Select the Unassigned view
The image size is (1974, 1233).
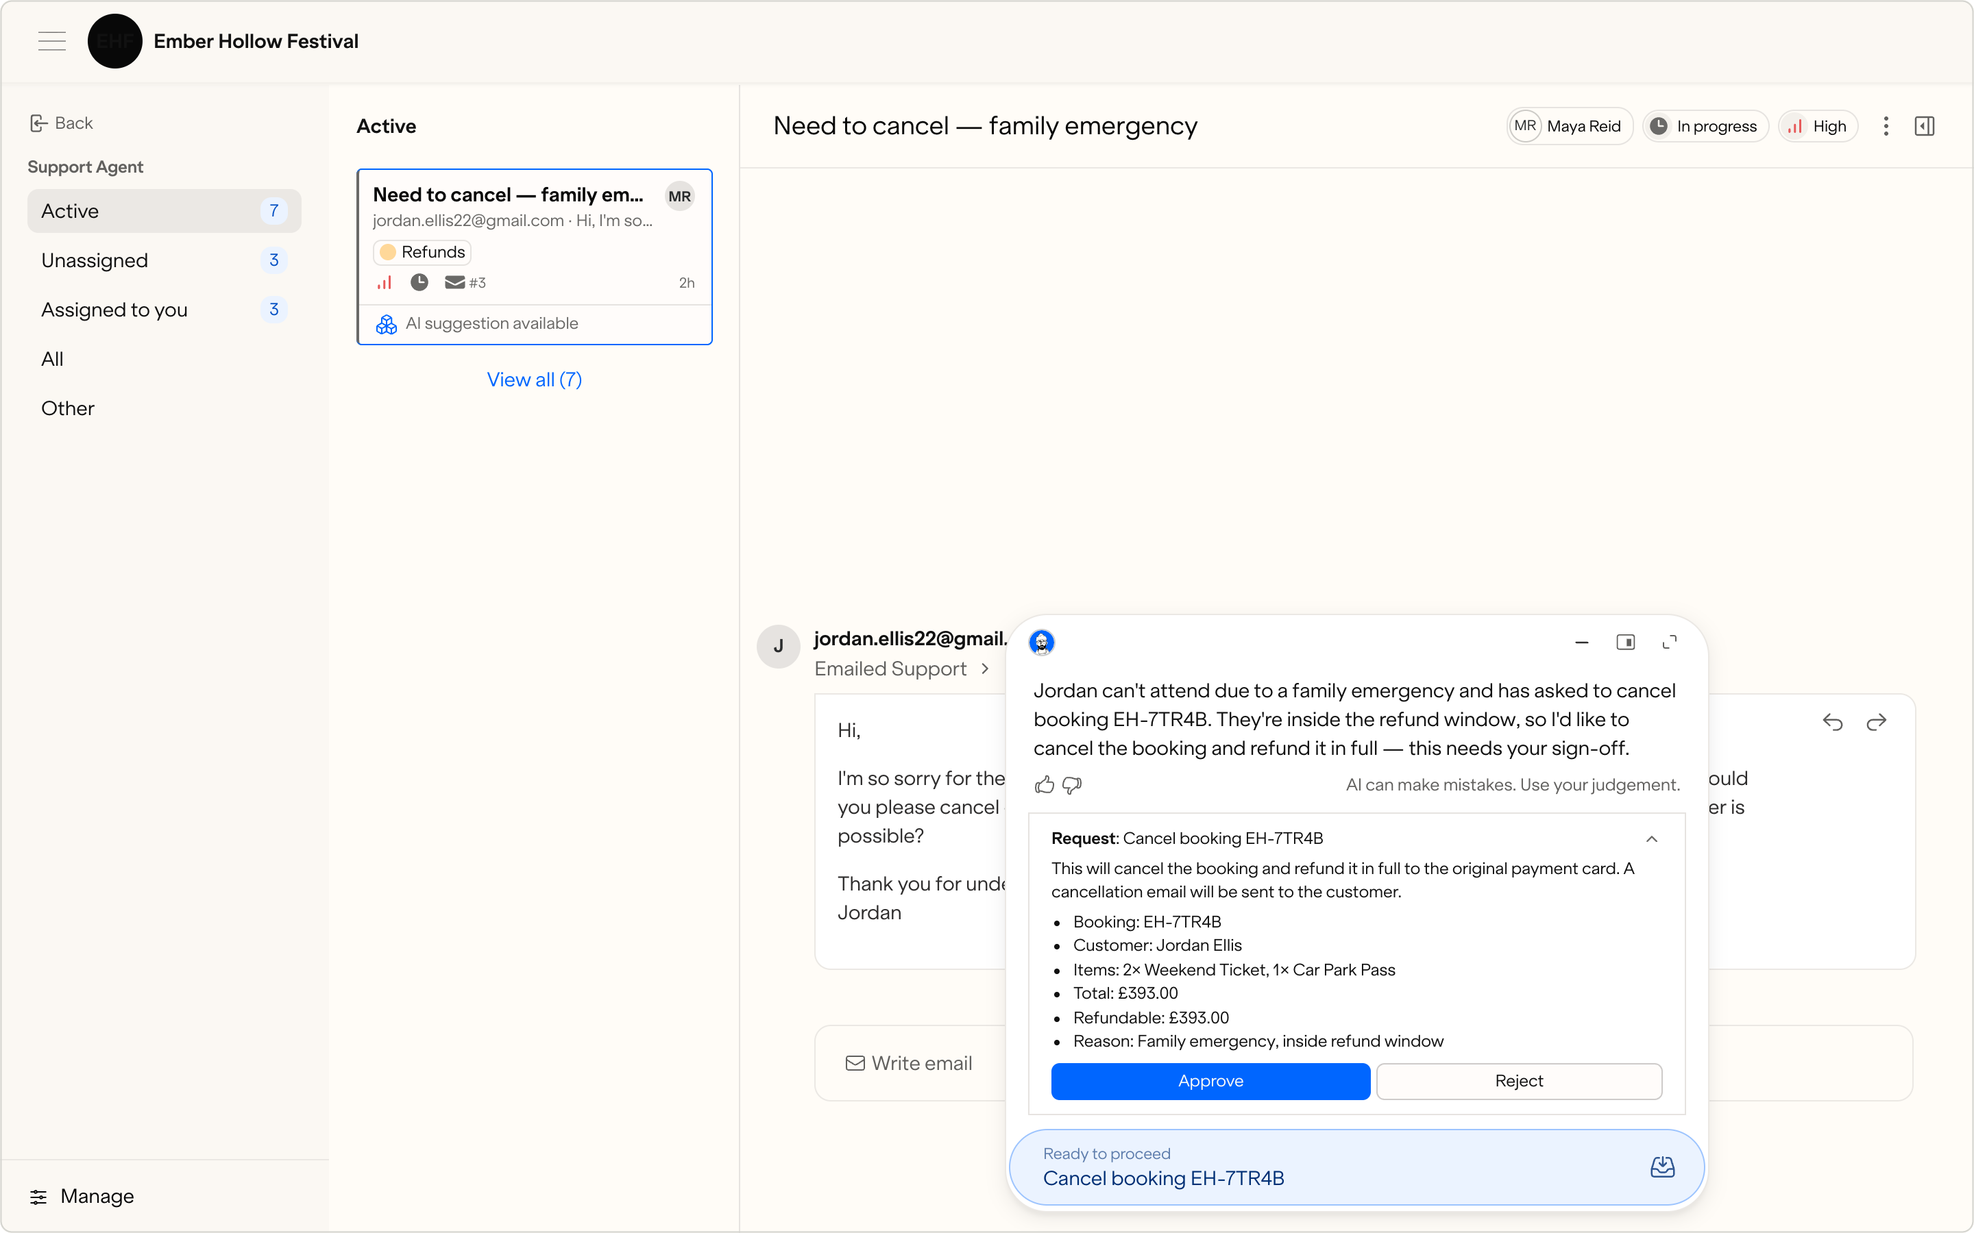[x=164, y=260]
